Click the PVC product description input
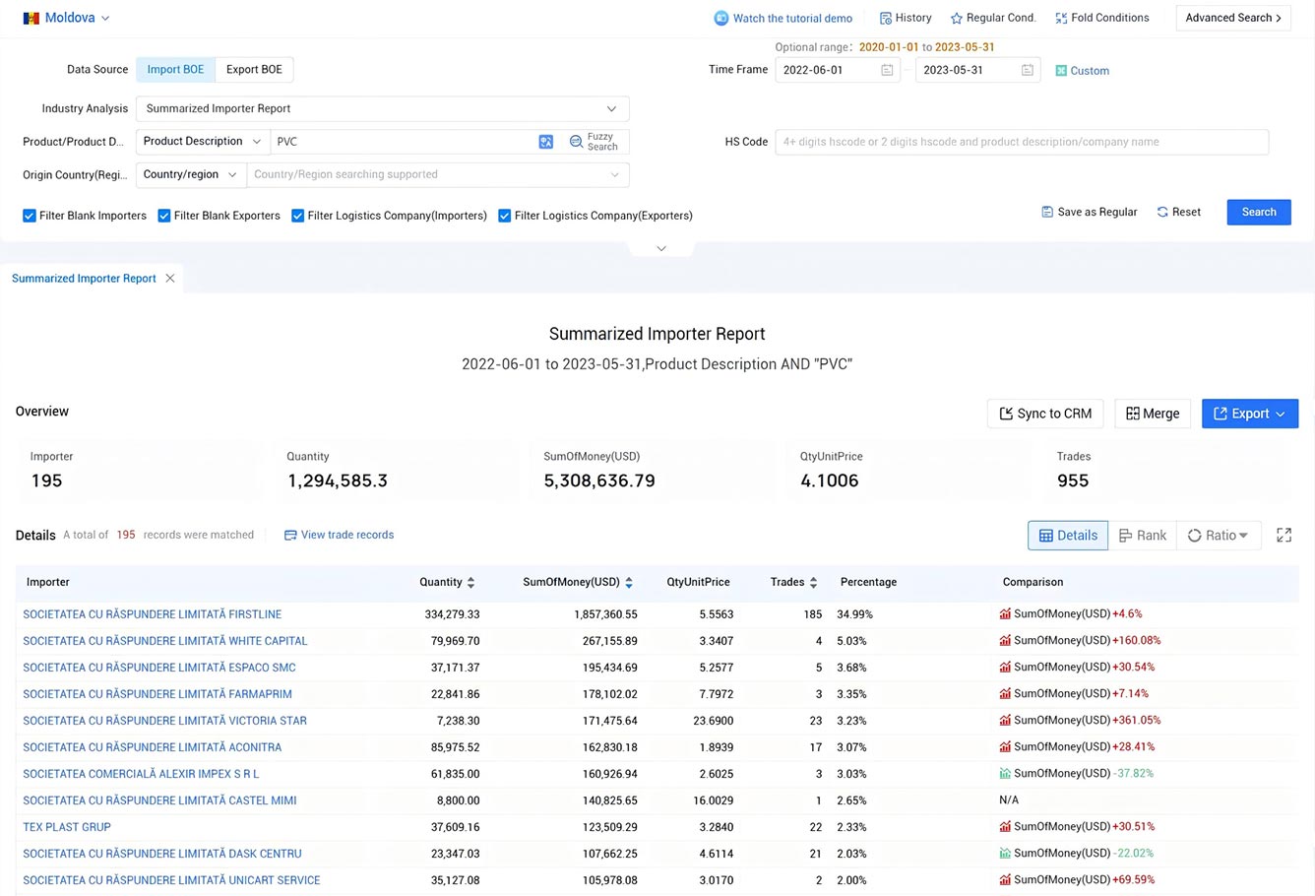The width and height of the screenshot is (1315, 896). 404,142
